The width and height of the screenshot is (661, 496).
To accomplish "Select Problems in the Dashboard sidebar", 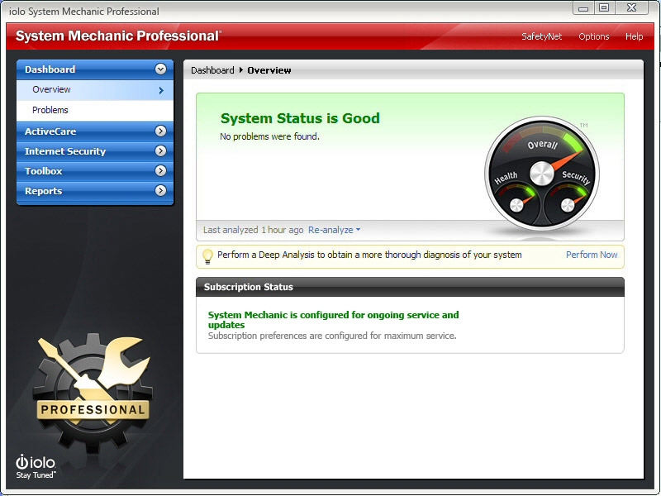I will coord(50,109).
